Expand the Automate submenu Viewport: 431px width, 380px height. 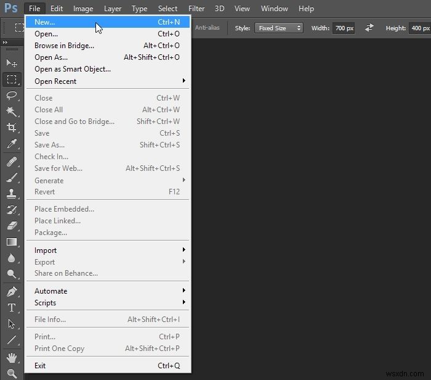[108, 291]
